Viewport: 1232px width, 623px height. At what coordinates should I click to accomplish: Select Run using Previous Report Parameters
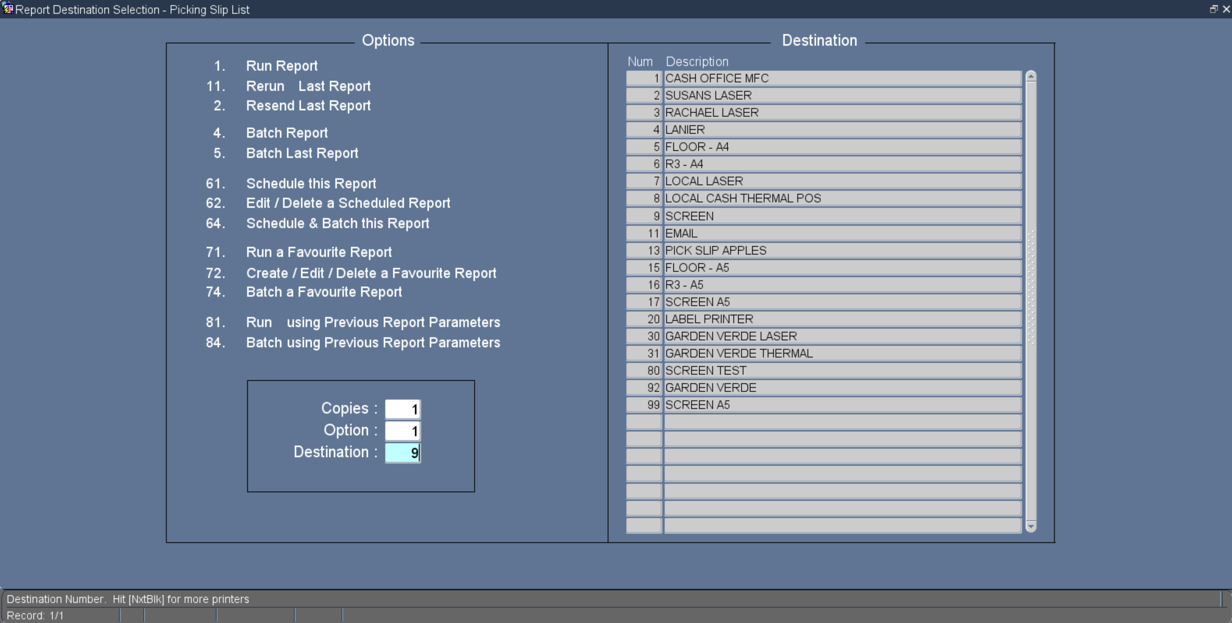(x=373, y=323)
